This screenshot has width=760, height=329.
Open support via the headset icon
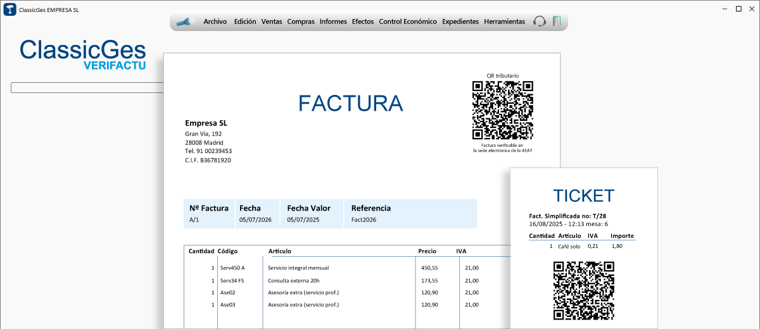[x=540, y=22]
